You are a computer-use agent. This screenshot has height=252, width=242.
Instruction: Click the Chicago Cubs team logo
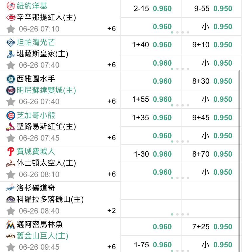[11, 116]
